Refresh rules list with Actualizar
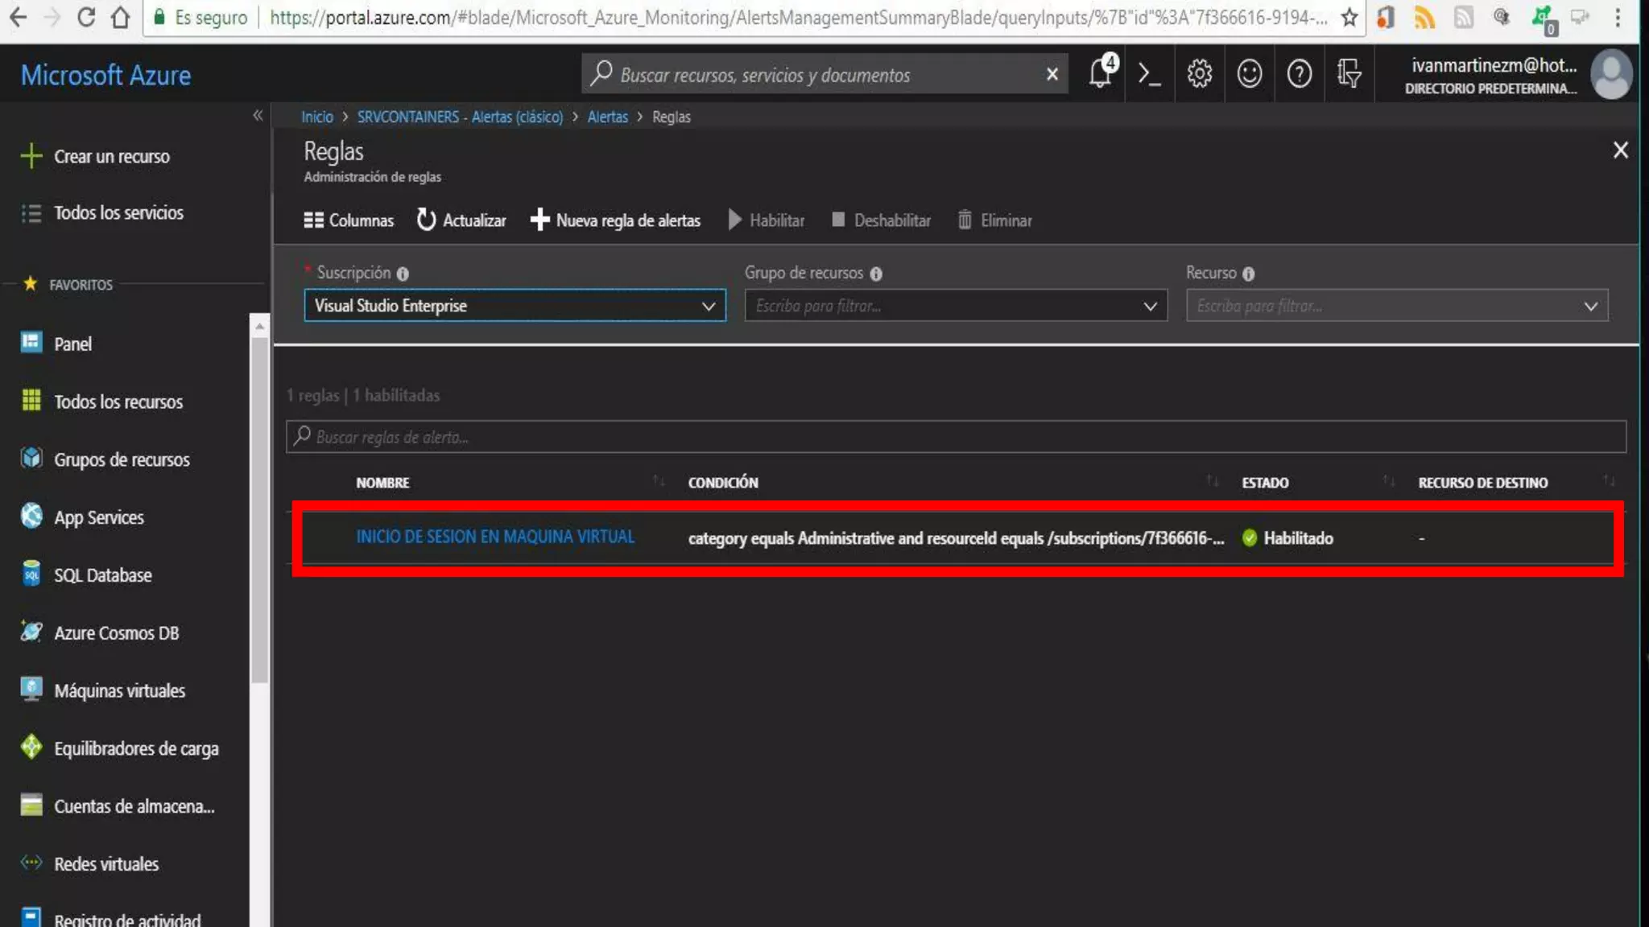 pos(462,220)
